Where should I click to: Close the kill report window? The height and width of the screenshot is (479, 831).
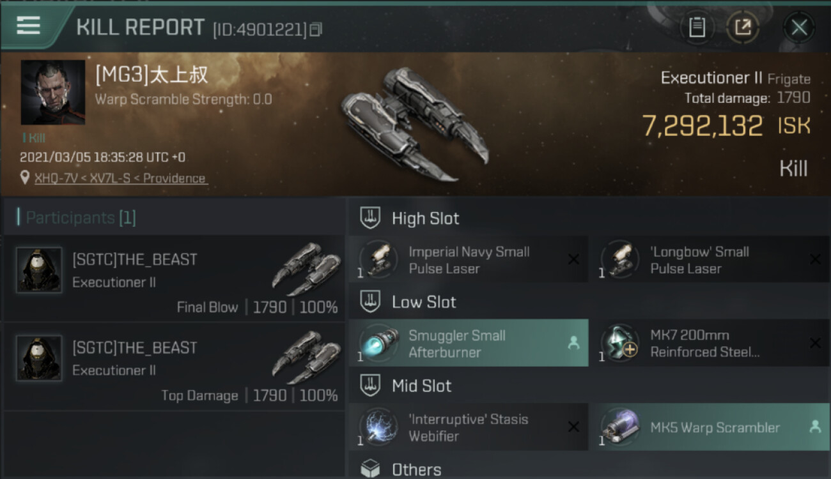click(798, 27)
